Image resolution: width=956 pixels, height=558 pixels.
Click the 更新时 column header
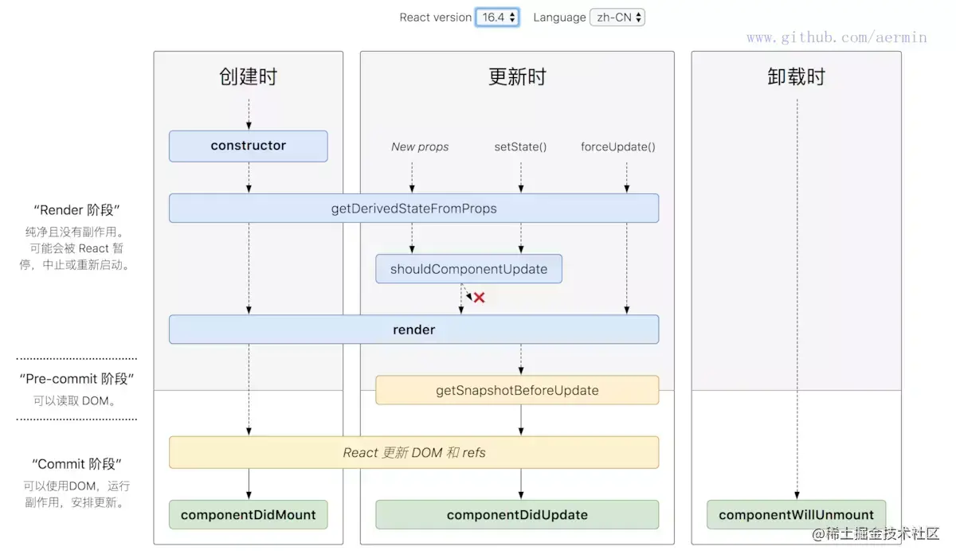(516, 76)
